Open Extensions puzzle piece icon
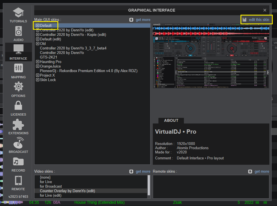This screenshot has width=277, height=206. pyautogui.click(x=18, y=125)
